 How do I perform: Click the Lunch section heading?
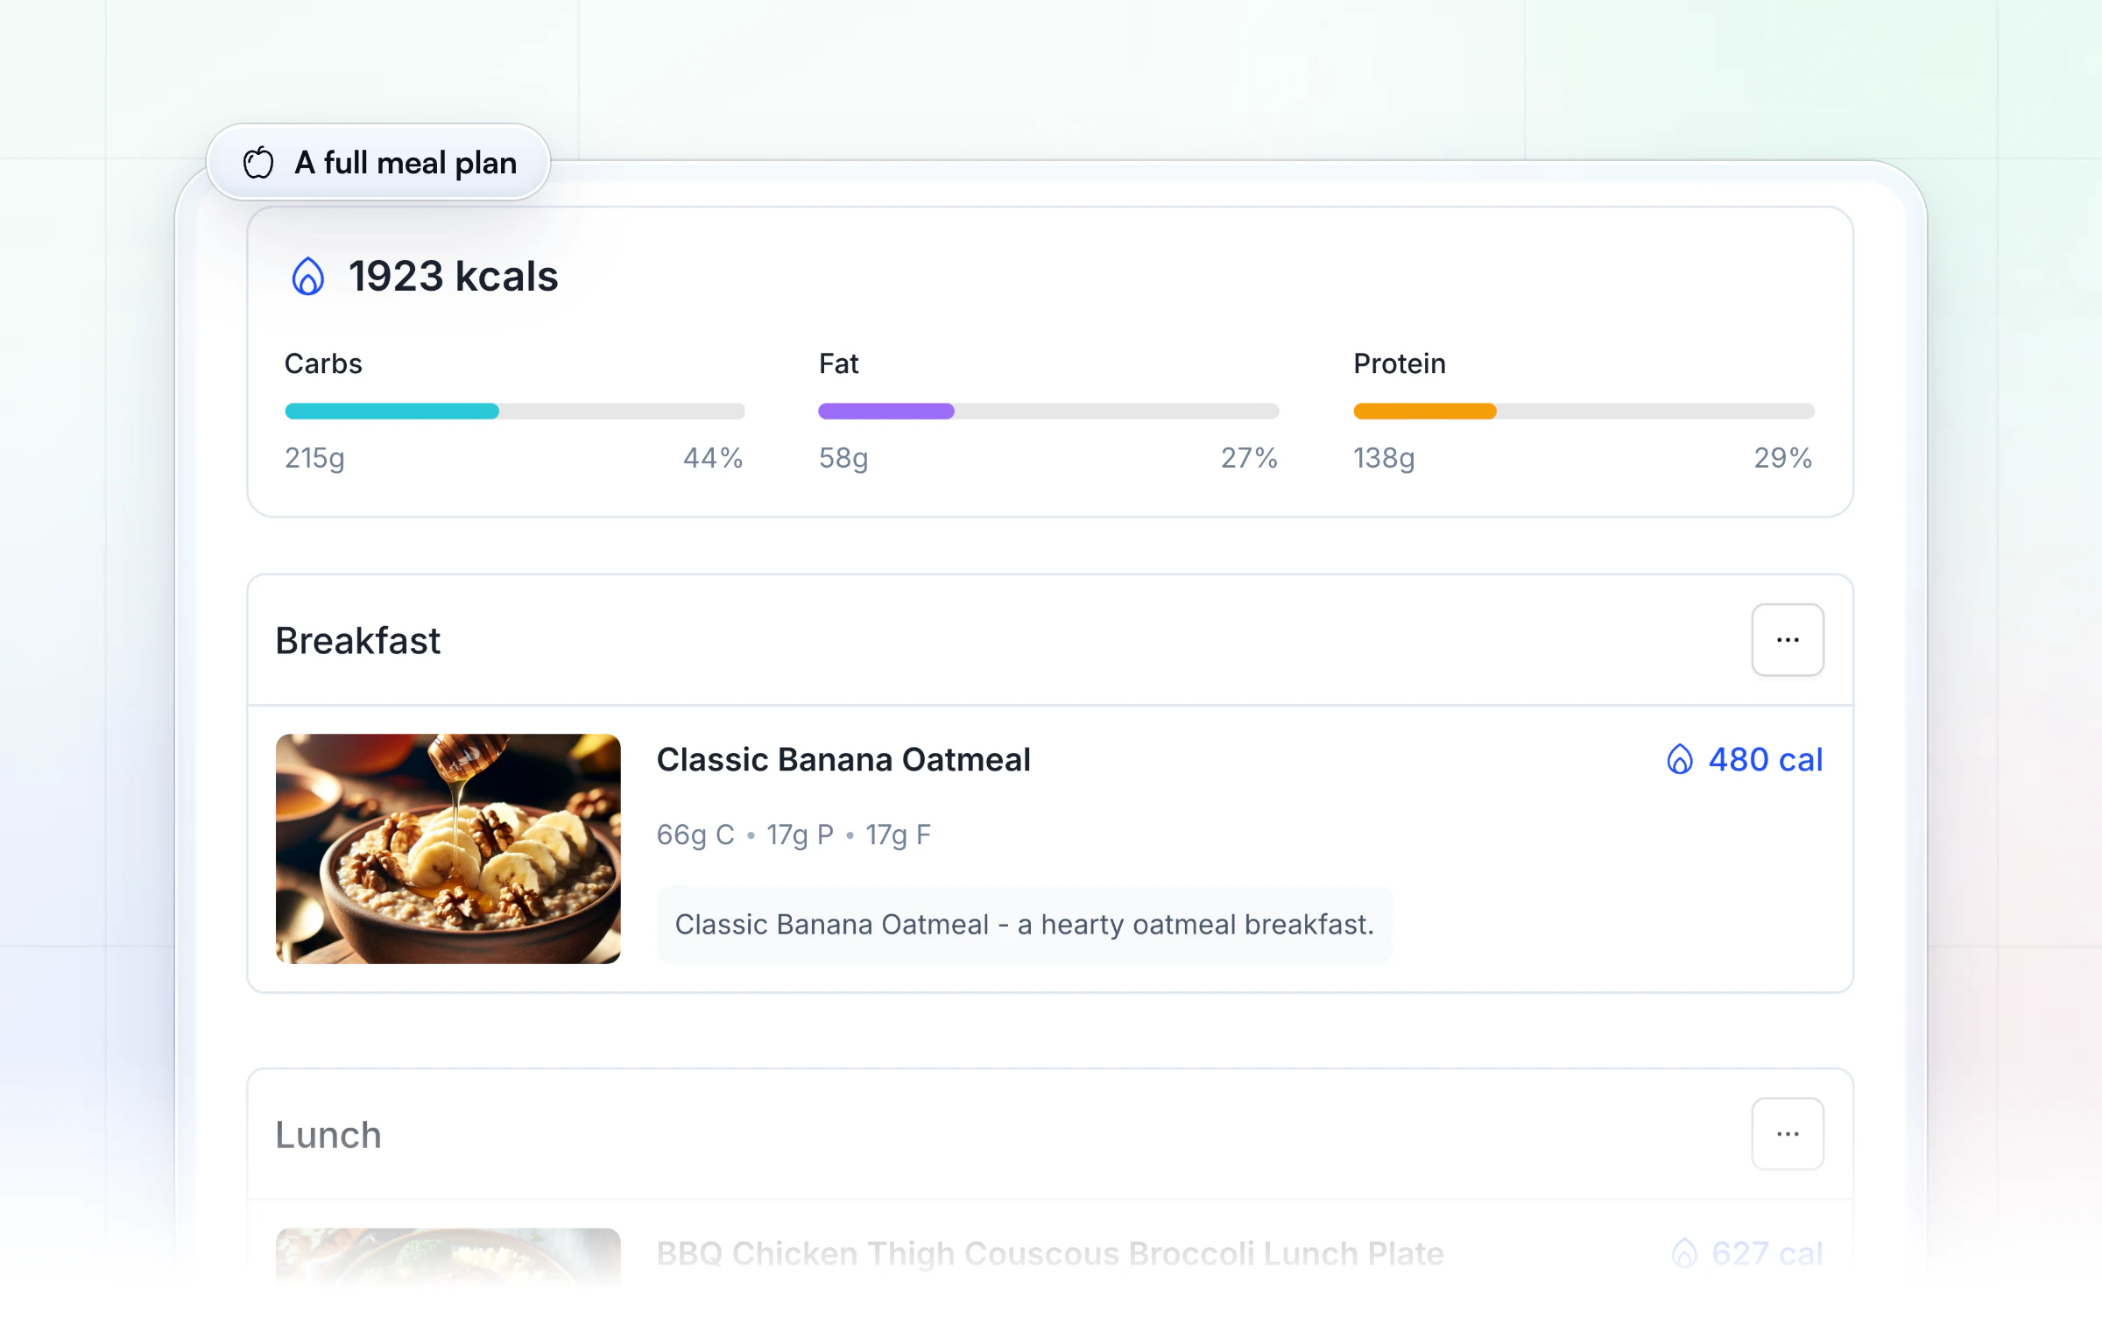pos(328,1135)
